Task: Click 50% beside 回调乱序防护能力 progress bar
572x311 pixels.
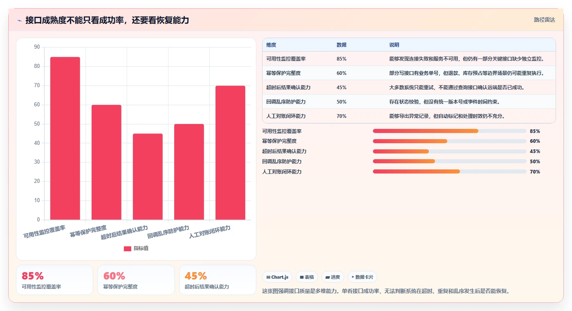Action: pyautogui.click(x=535, y=162)
